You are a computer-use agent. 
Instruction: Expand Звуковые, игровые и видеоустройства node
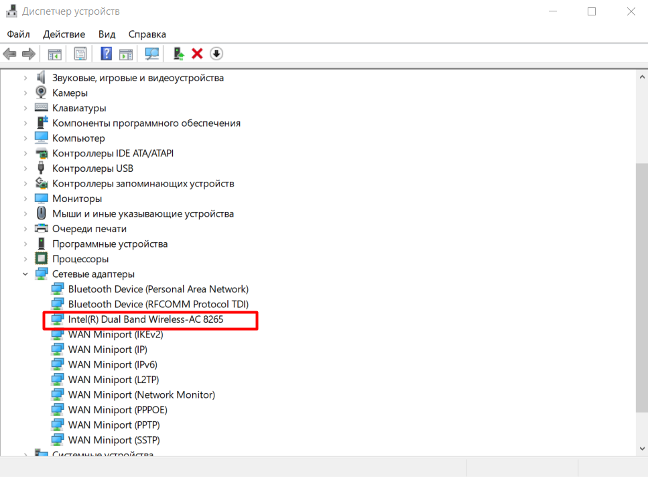click(x=25, y=78)
